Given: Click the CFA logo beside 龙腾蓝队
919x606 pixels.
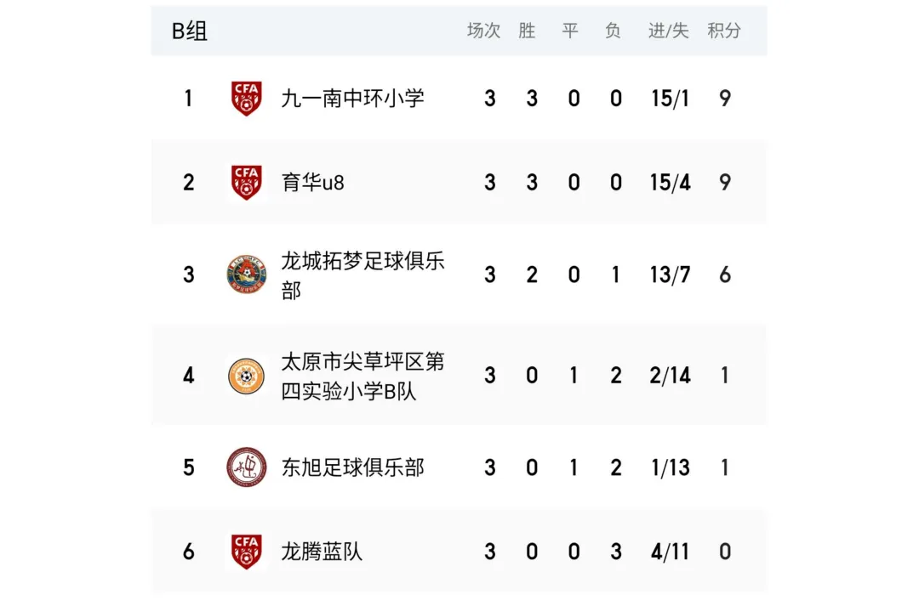Looking at the screenshot, I should (246, 551).
